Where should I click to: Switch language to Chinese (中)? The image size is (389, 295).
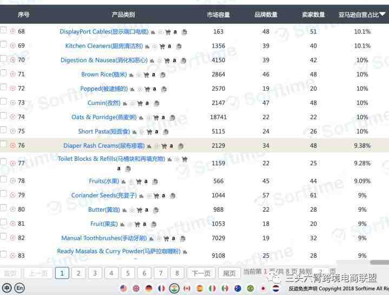point(6,288)
